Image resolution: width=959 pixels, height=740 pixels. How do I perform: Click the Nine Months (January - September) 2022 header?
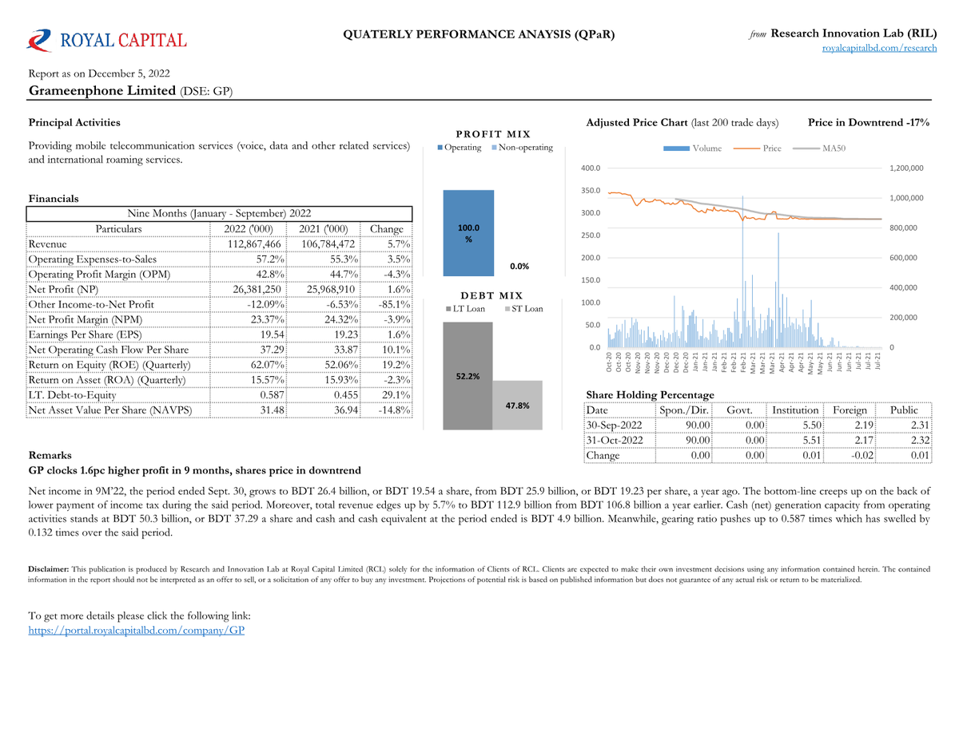click(220, 214)
